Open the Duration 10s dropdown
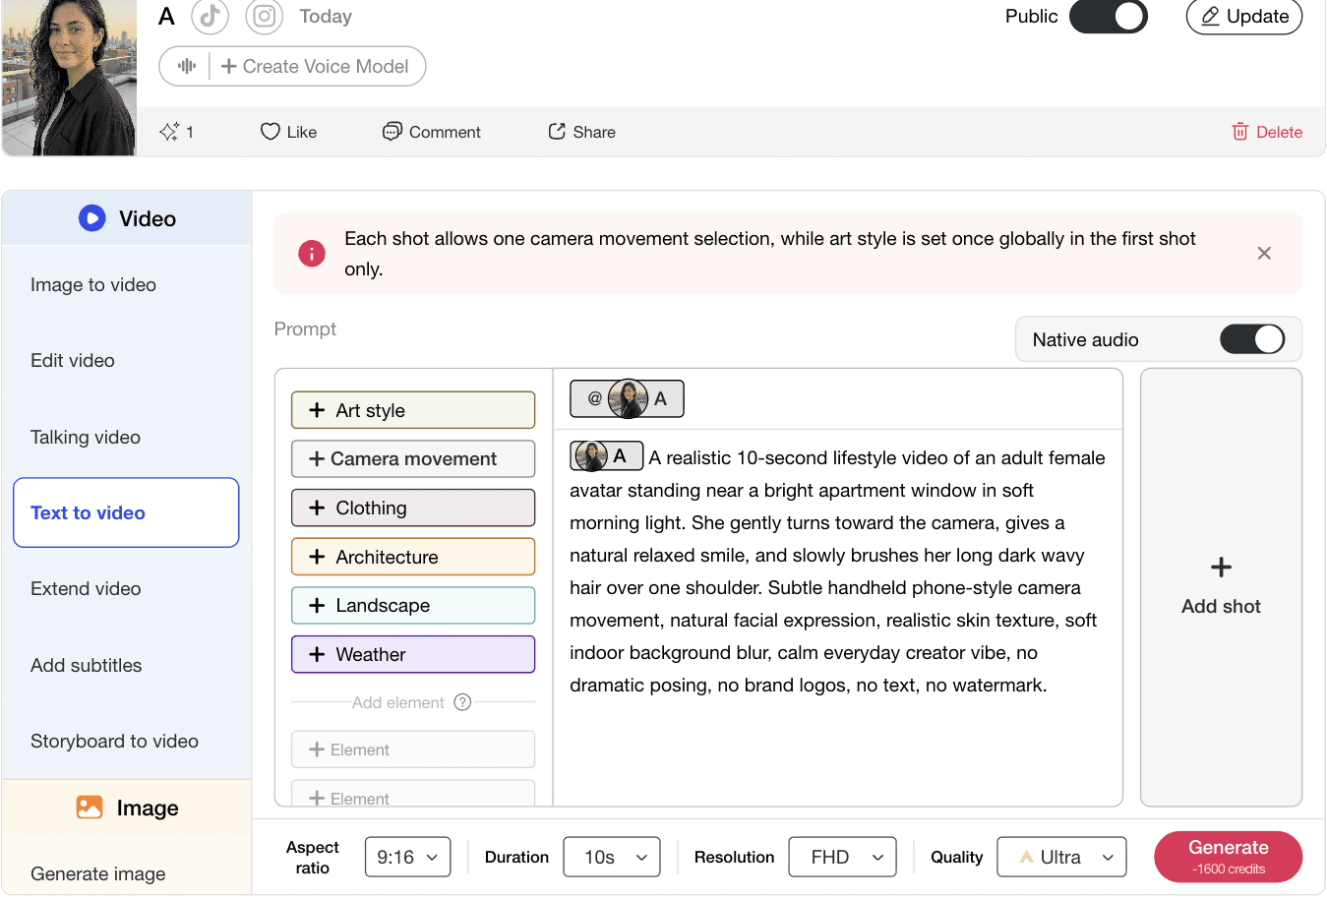Viewport: 1327px width, 899px height. 611,857
